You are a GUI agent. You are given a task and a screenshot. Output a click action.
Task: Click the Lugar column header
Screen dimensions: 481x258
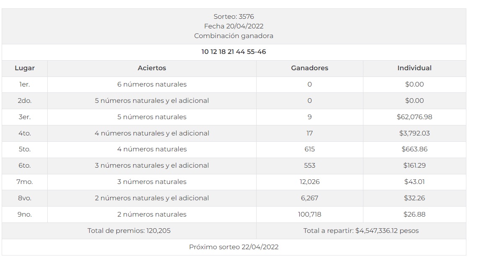point(25,68)
